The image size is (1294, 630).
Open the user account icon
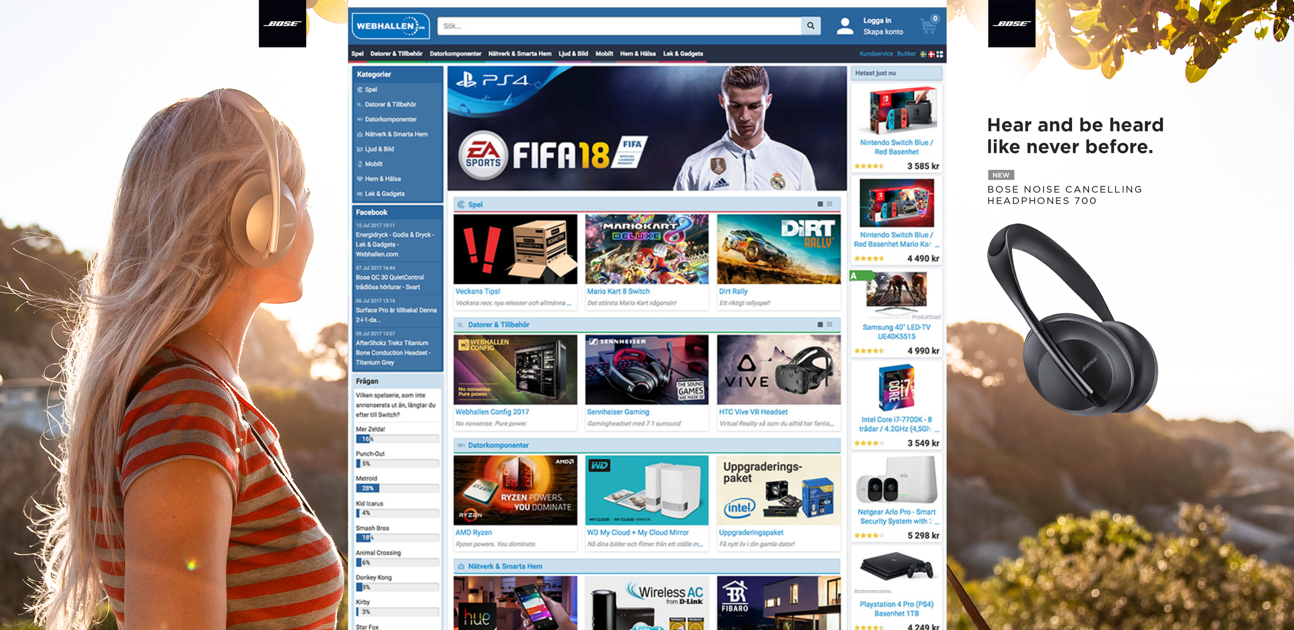[845, 26]
